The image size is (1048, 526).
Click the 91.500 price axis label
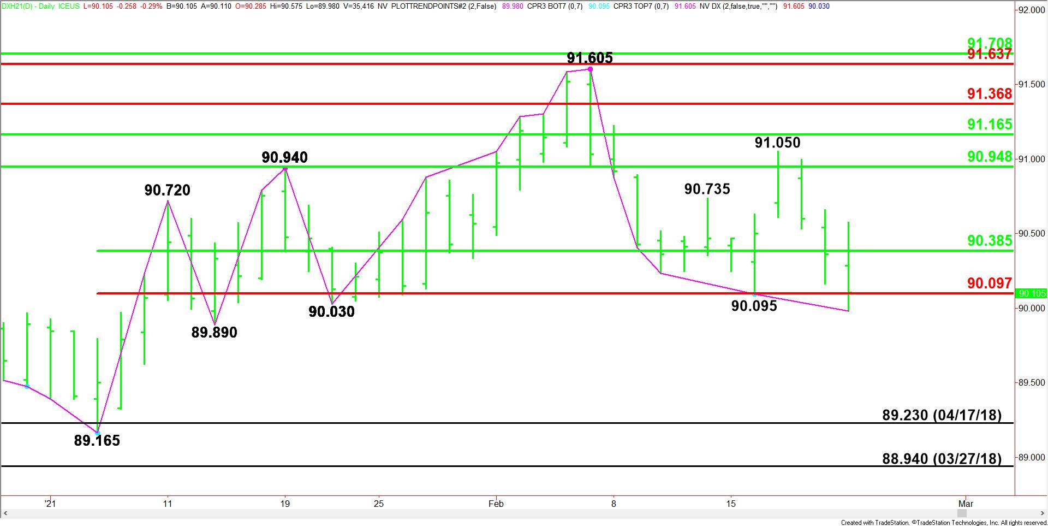pyautogui.click(x=1032, y=84)
